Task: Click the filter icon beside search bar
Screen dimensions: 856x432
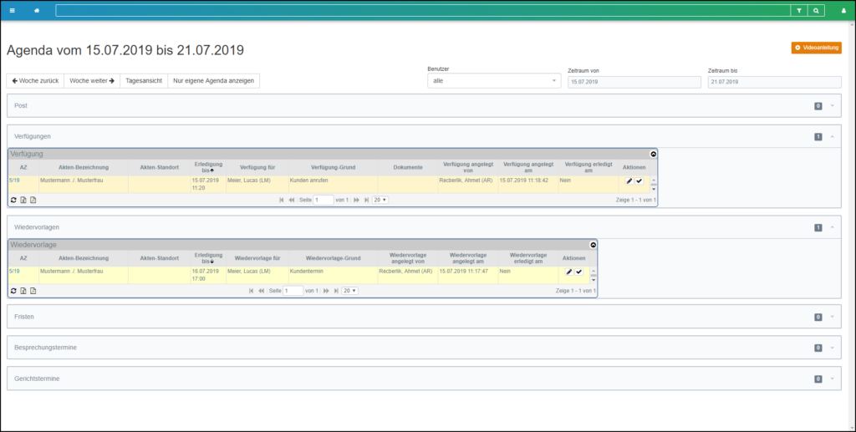Action: 798,11
